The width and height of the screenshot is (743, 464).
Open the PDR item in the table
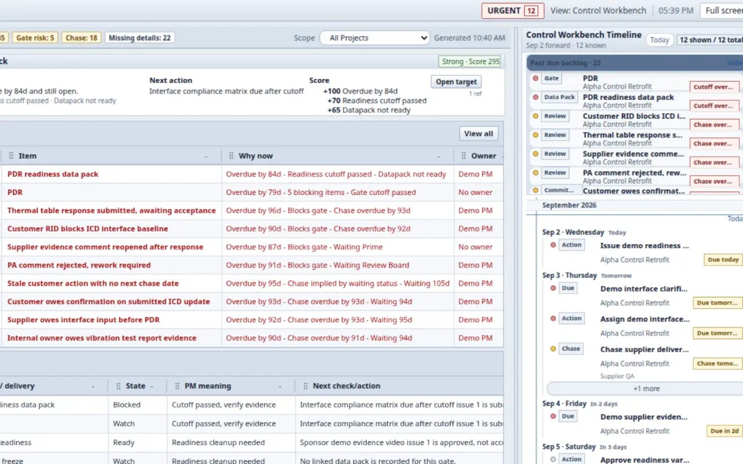[x=15, y=192]
